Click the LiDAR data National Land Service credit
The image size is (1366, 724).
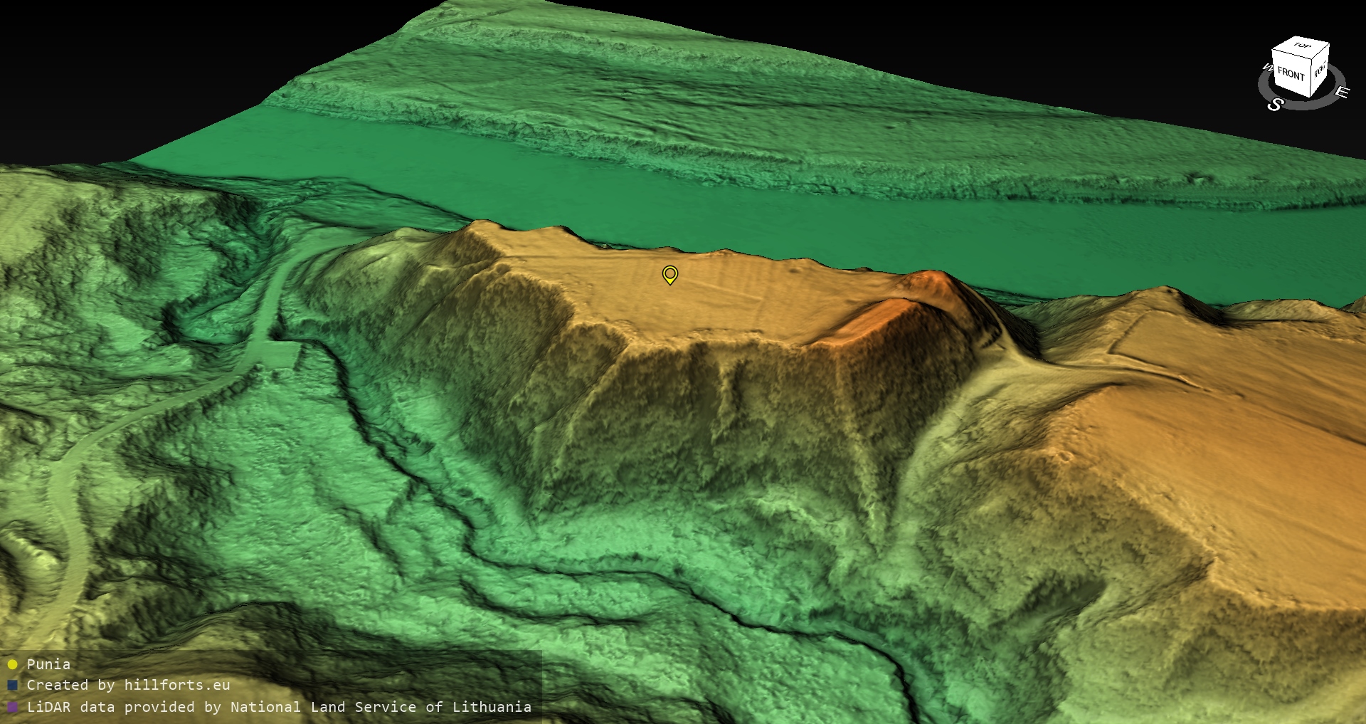point(279,707)
